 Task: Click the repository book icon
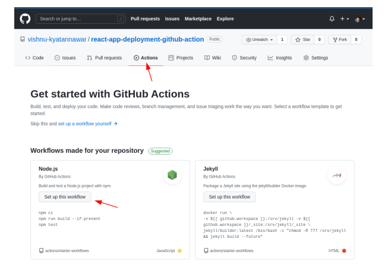(x=23, y=39)
